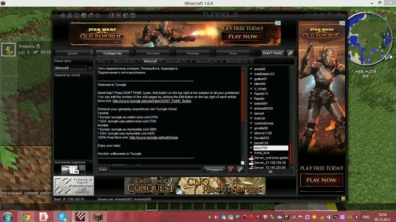
Task: Click the orange pin icon beside Отправить
Action: (x=231, y=170)
